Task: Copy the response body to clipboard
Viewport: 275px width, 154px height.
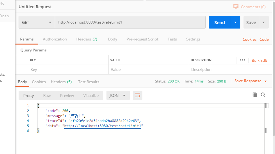Action: (x=255, y=95)
